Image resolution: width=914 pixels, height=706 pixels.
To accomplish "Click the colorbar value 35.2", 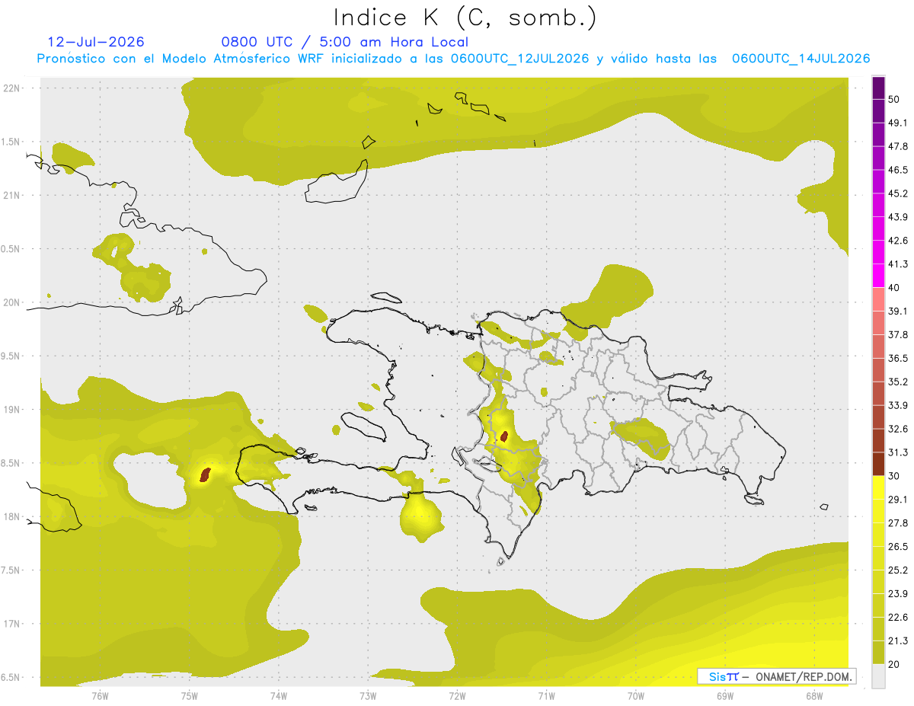I will pyautogui.click(x=898, y=382).
